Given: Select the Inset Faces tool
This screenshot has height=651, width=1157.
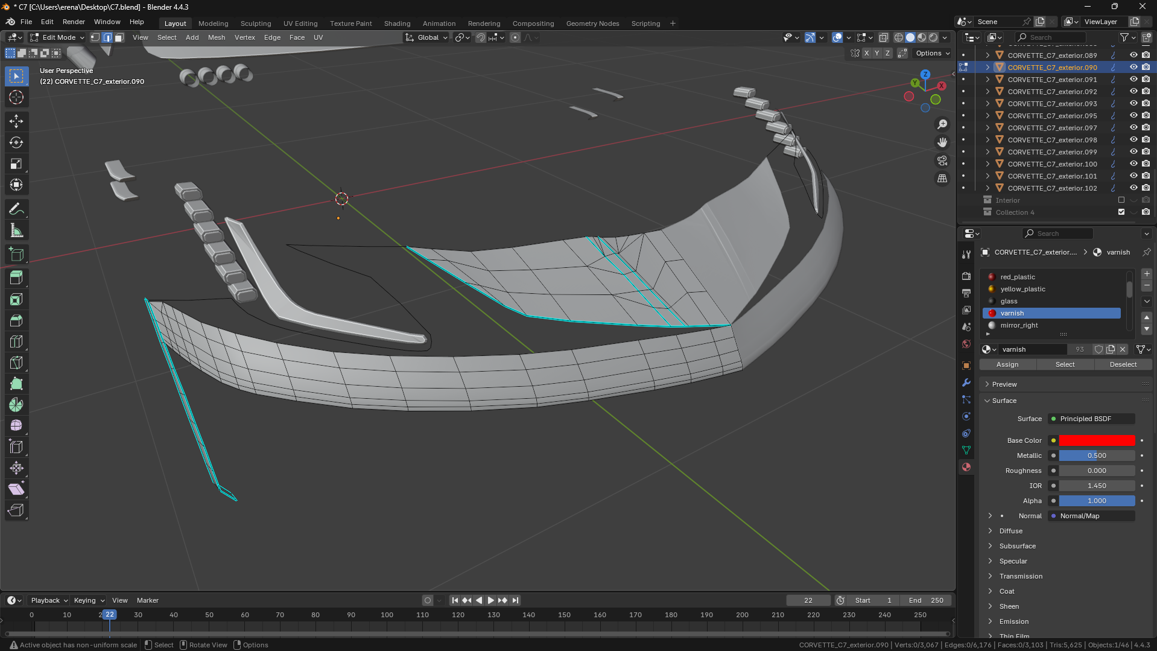Looking at the screenshot, I should (16, 299).
